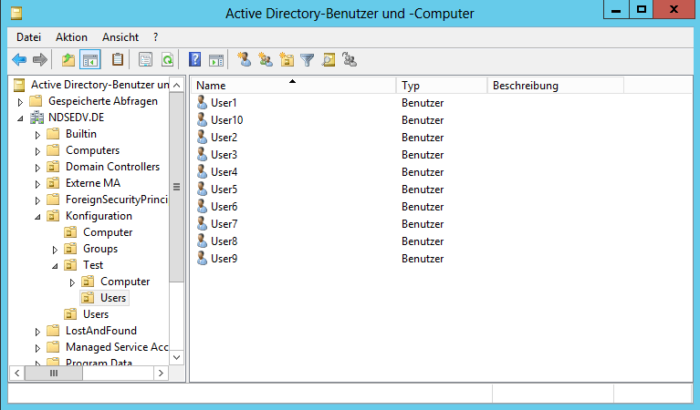Click the create new group icon

click(265, 60)
